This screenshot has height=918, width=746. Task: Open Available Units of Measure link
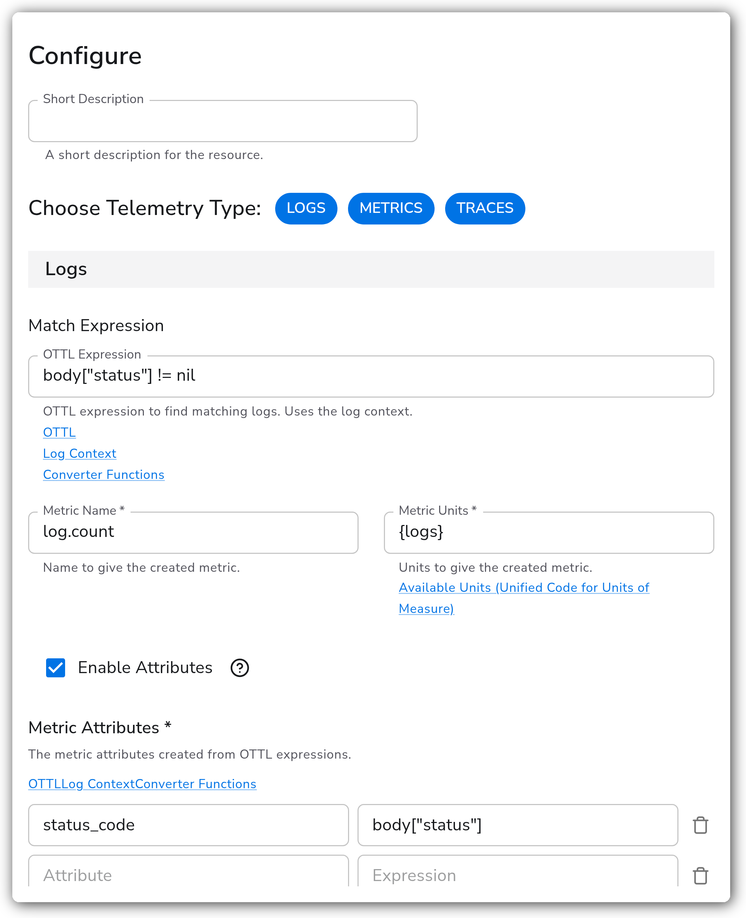(524, 598)
